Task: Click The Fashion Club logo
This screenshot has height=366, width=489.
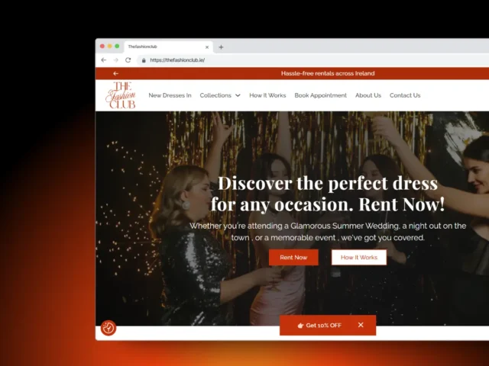Action: [121, 95]
